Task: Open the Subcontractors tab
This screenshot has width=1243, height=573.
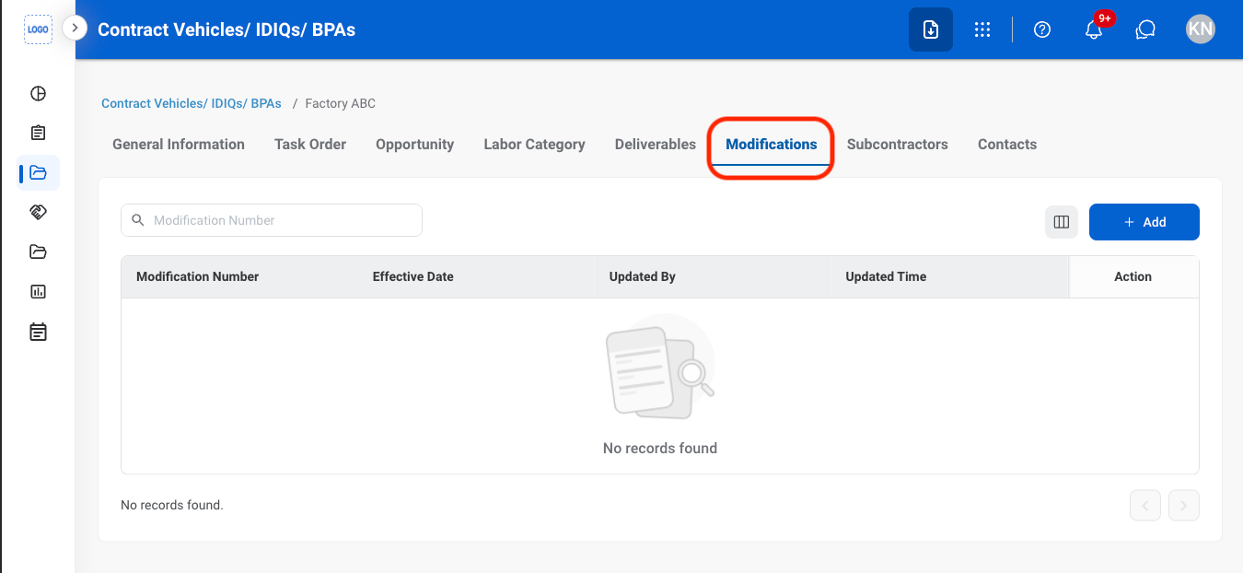Action: coord(898,145)
